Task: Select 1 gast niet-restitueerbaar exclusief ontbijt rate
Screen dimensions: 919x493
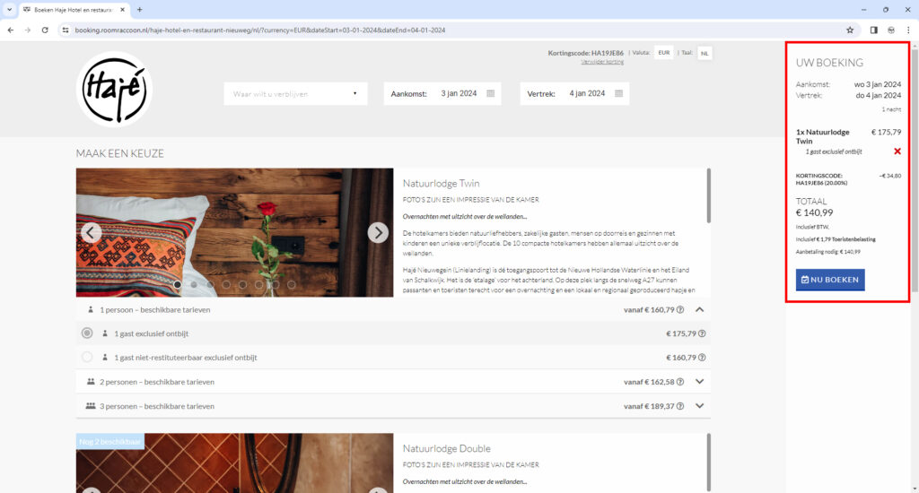Action: click(87, 358)
